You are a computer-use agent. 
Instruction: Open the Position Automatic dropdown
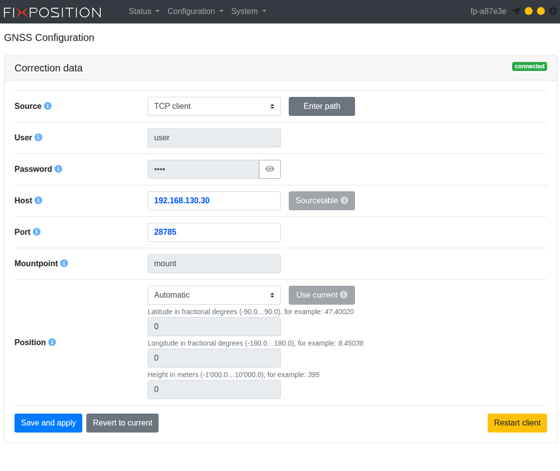click(214, 295)
